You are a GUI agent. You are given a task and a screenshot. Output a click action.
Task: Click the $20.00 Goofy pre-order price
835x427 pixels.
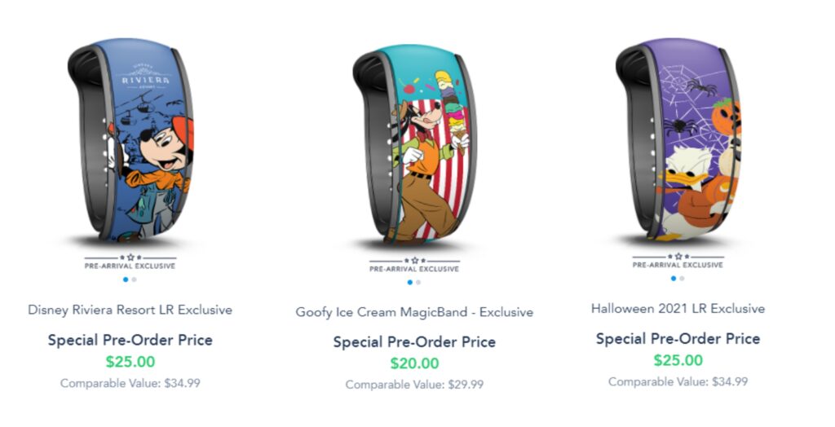[x=414, y=363]
